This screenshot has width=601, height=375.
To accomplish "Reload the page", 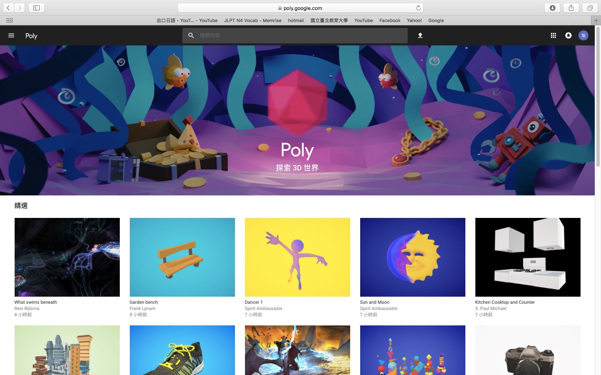I will click(x=418, y=8).
